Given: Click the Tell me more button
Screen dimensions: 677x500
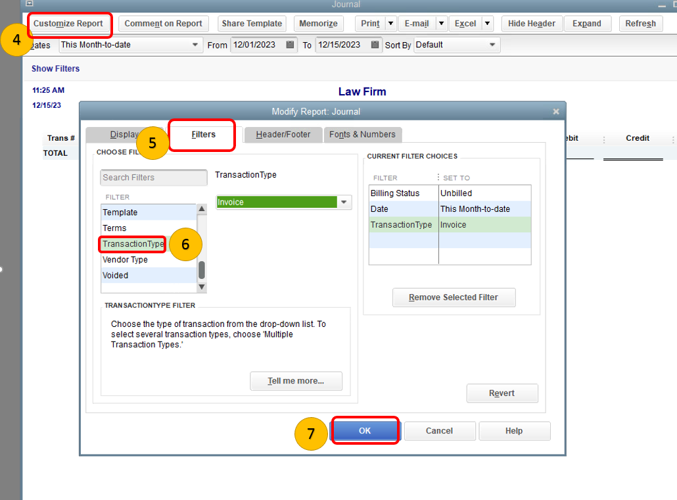Looking at the screenshot, I should [296, 381].
